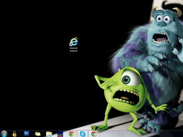Image resolution: width=183 pixels, height=137 pixels.
Task: Switch to the second Chrome taskbar icon
Action: [94, 134]
